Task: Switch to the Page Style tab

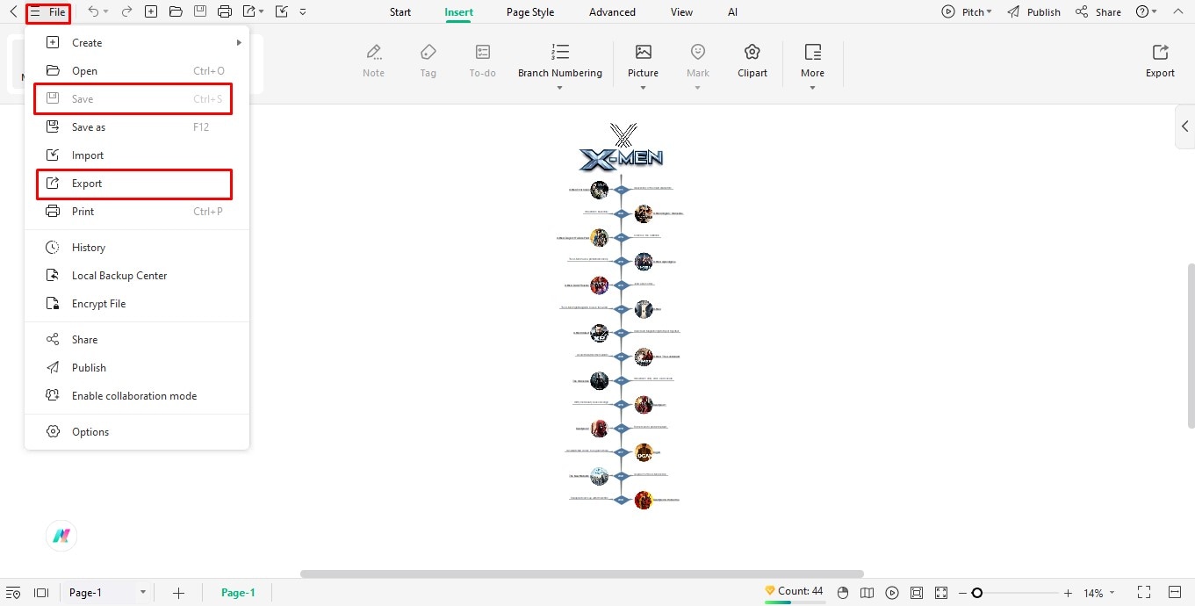Action: [530, 12]
